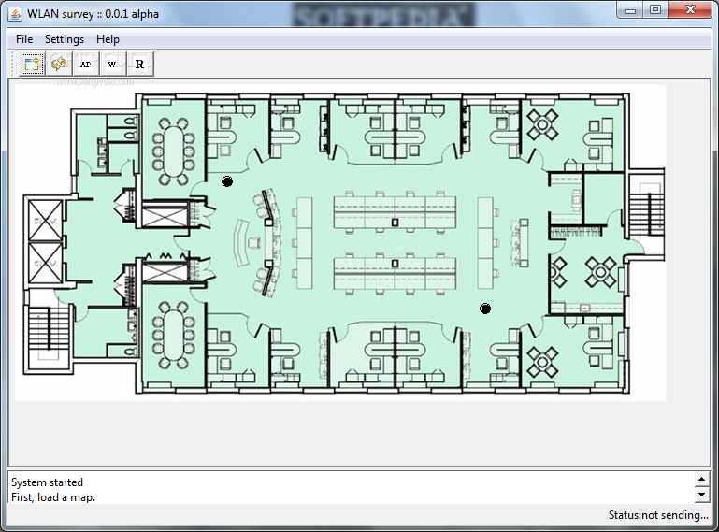Select the AP toolbar button
Image resolution: width=719 pixels, height=532 pixels.
coord(86,64)
